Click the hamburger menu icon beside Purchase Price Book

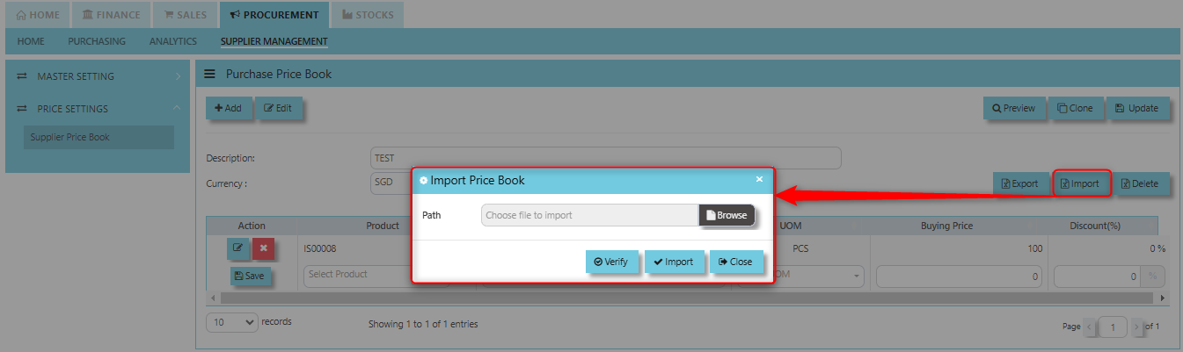point(209,75)
